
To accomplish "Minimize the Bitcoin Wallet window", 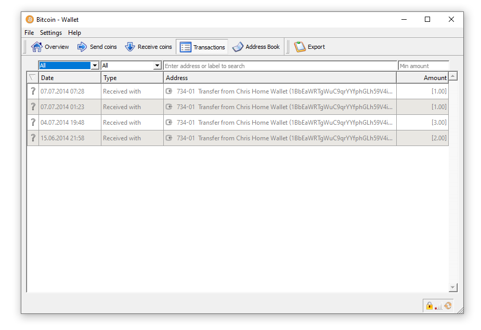I will [x=404, y=19].
